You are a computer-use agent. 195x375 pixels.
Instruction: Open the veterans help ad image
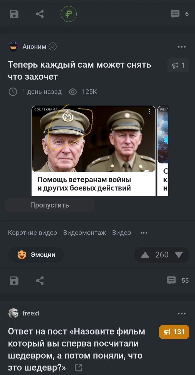coord(94,139)
